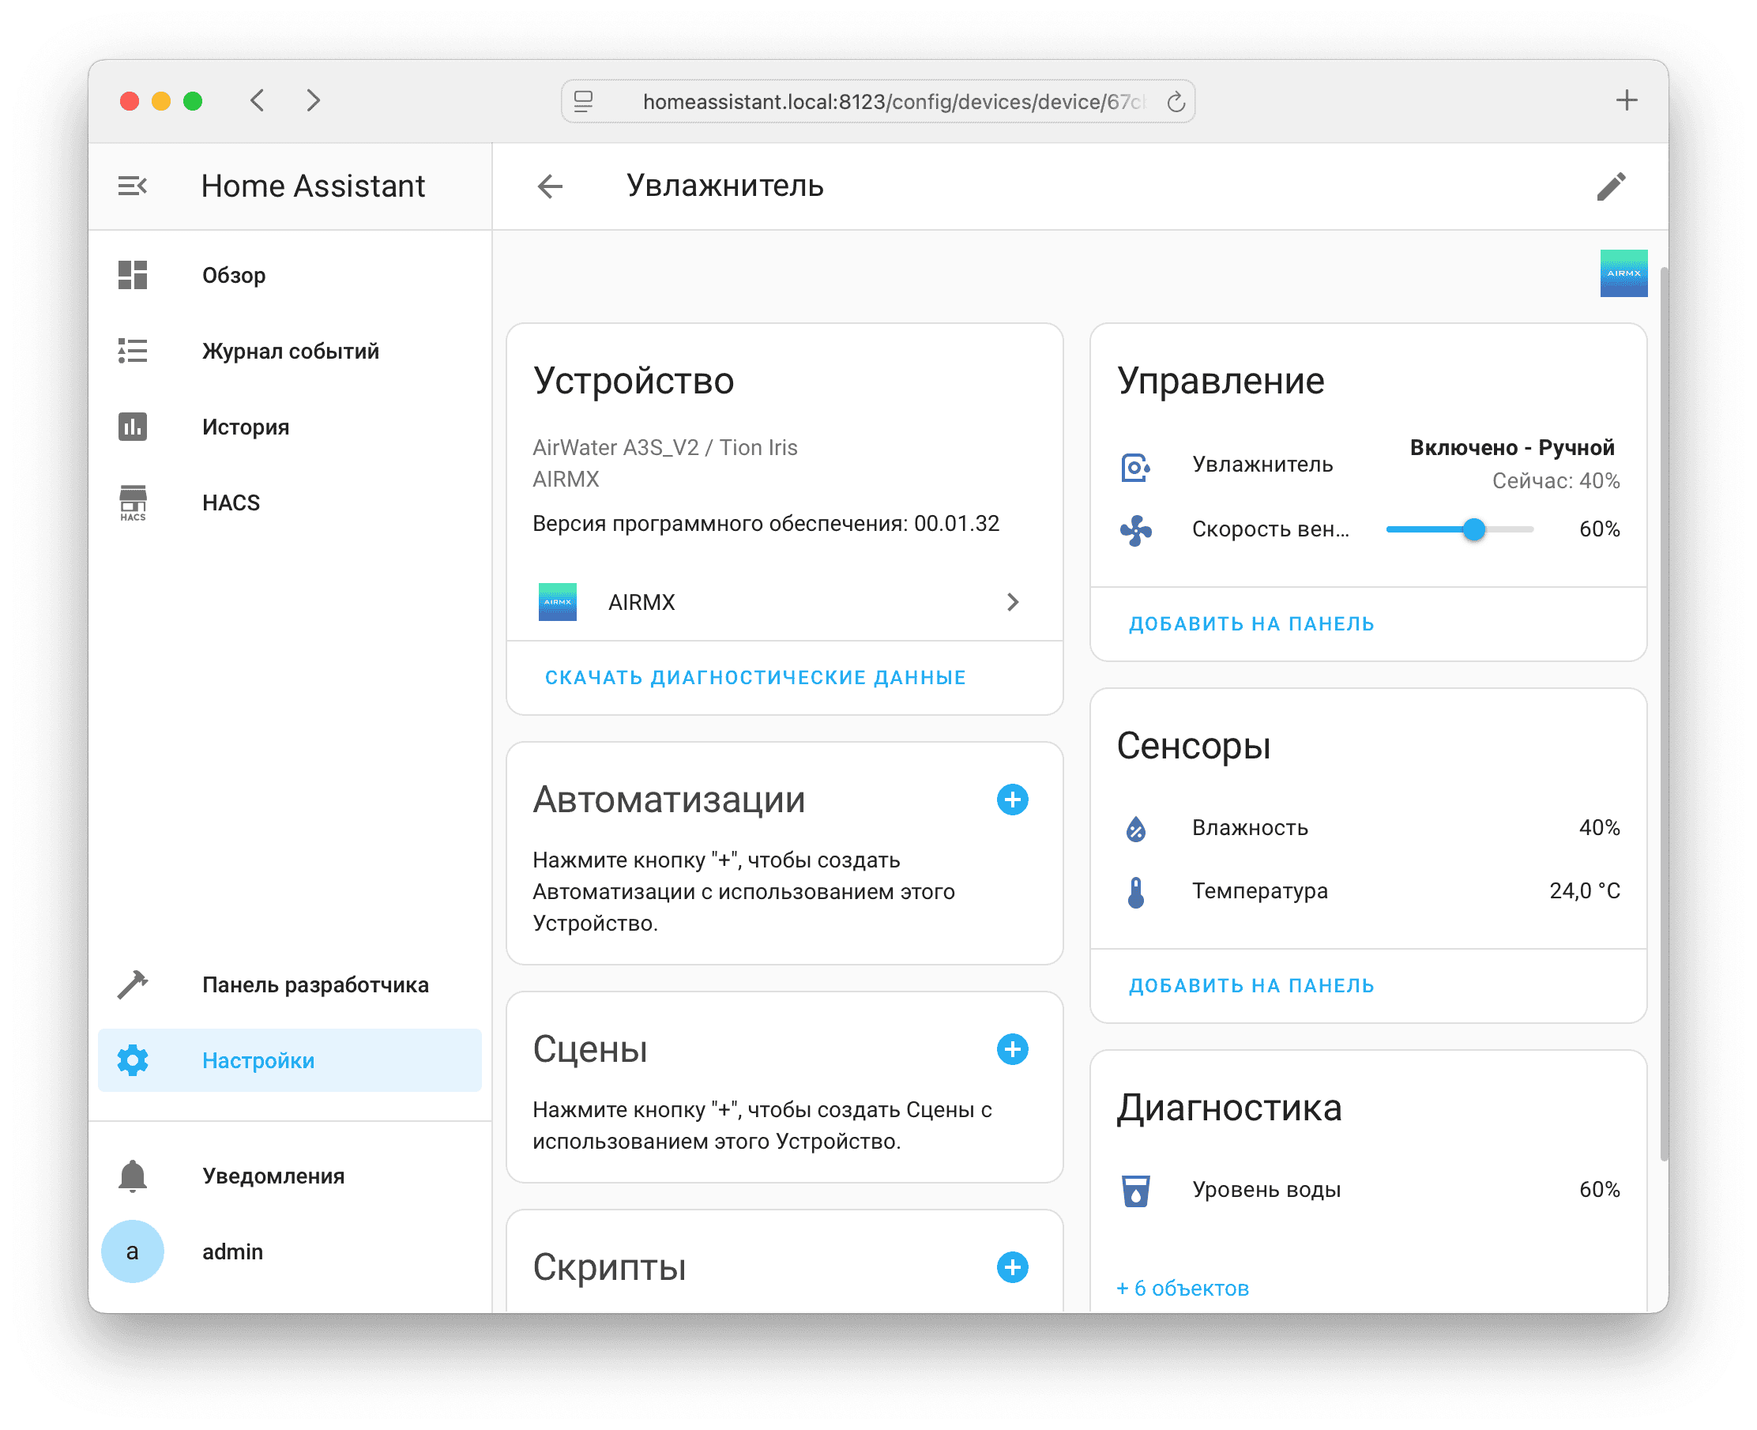Reload the page with the browser refresh icon
The width and height of the screenshot is (1757, 1430).
click(1176, 102)
